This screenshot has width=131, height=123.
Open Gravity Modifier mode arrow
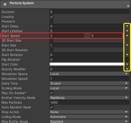tap(127, 69)
